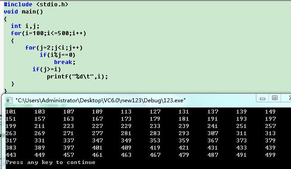Click output number 101
The height and width of the screenshot is (169, 291).
(11, 112)
